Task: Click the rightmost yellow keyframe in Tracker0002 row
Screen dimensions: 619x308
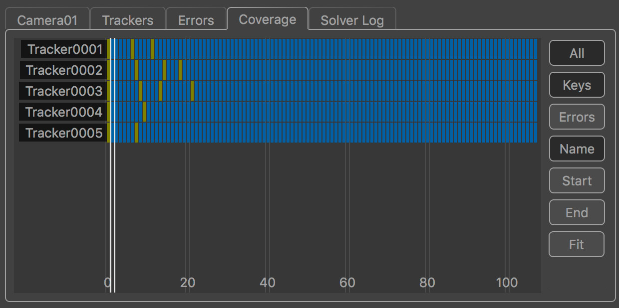Action: [180, 70]
